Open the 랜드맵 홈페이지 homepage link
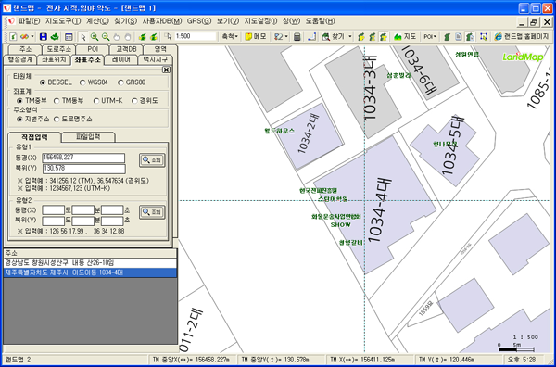The width and height of the screenshot is (556, 367). coord(522,36)
